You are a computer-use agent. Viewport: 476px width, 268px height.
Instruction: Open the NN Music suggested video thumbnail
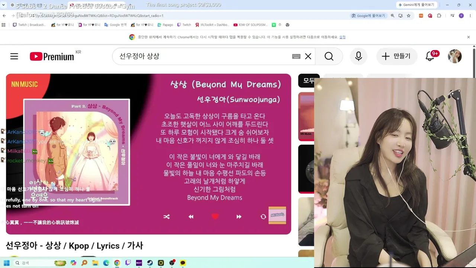306,117
